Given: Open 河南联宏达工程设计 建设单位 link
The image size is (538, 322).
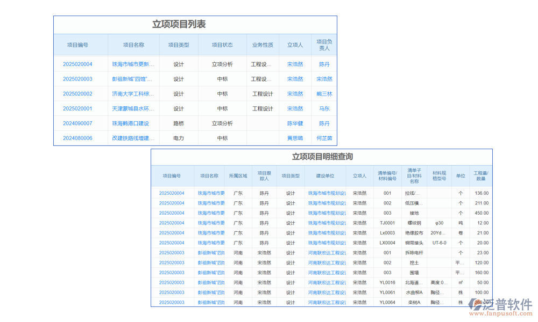Looking at the screenshot, I should click(x=326, y=253).
